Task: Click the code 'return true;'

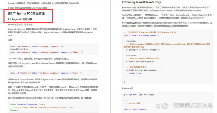Action: pos(135,73)
